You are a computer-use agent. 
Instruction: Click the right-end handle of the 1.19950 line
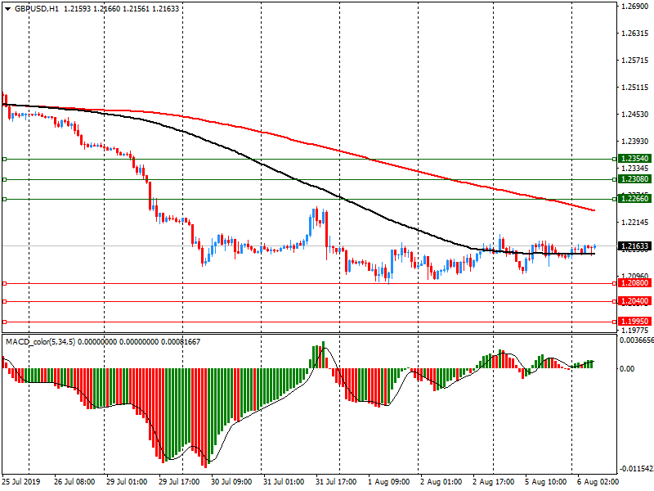(615, 322)
